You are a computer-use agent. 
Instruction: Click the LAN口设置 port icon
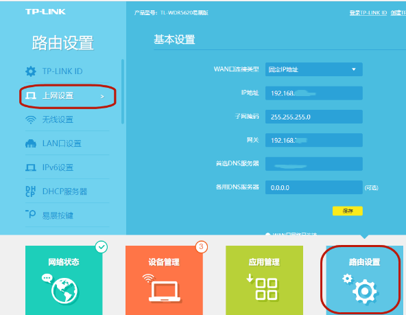pyautogui.click(x=31, y=143)
